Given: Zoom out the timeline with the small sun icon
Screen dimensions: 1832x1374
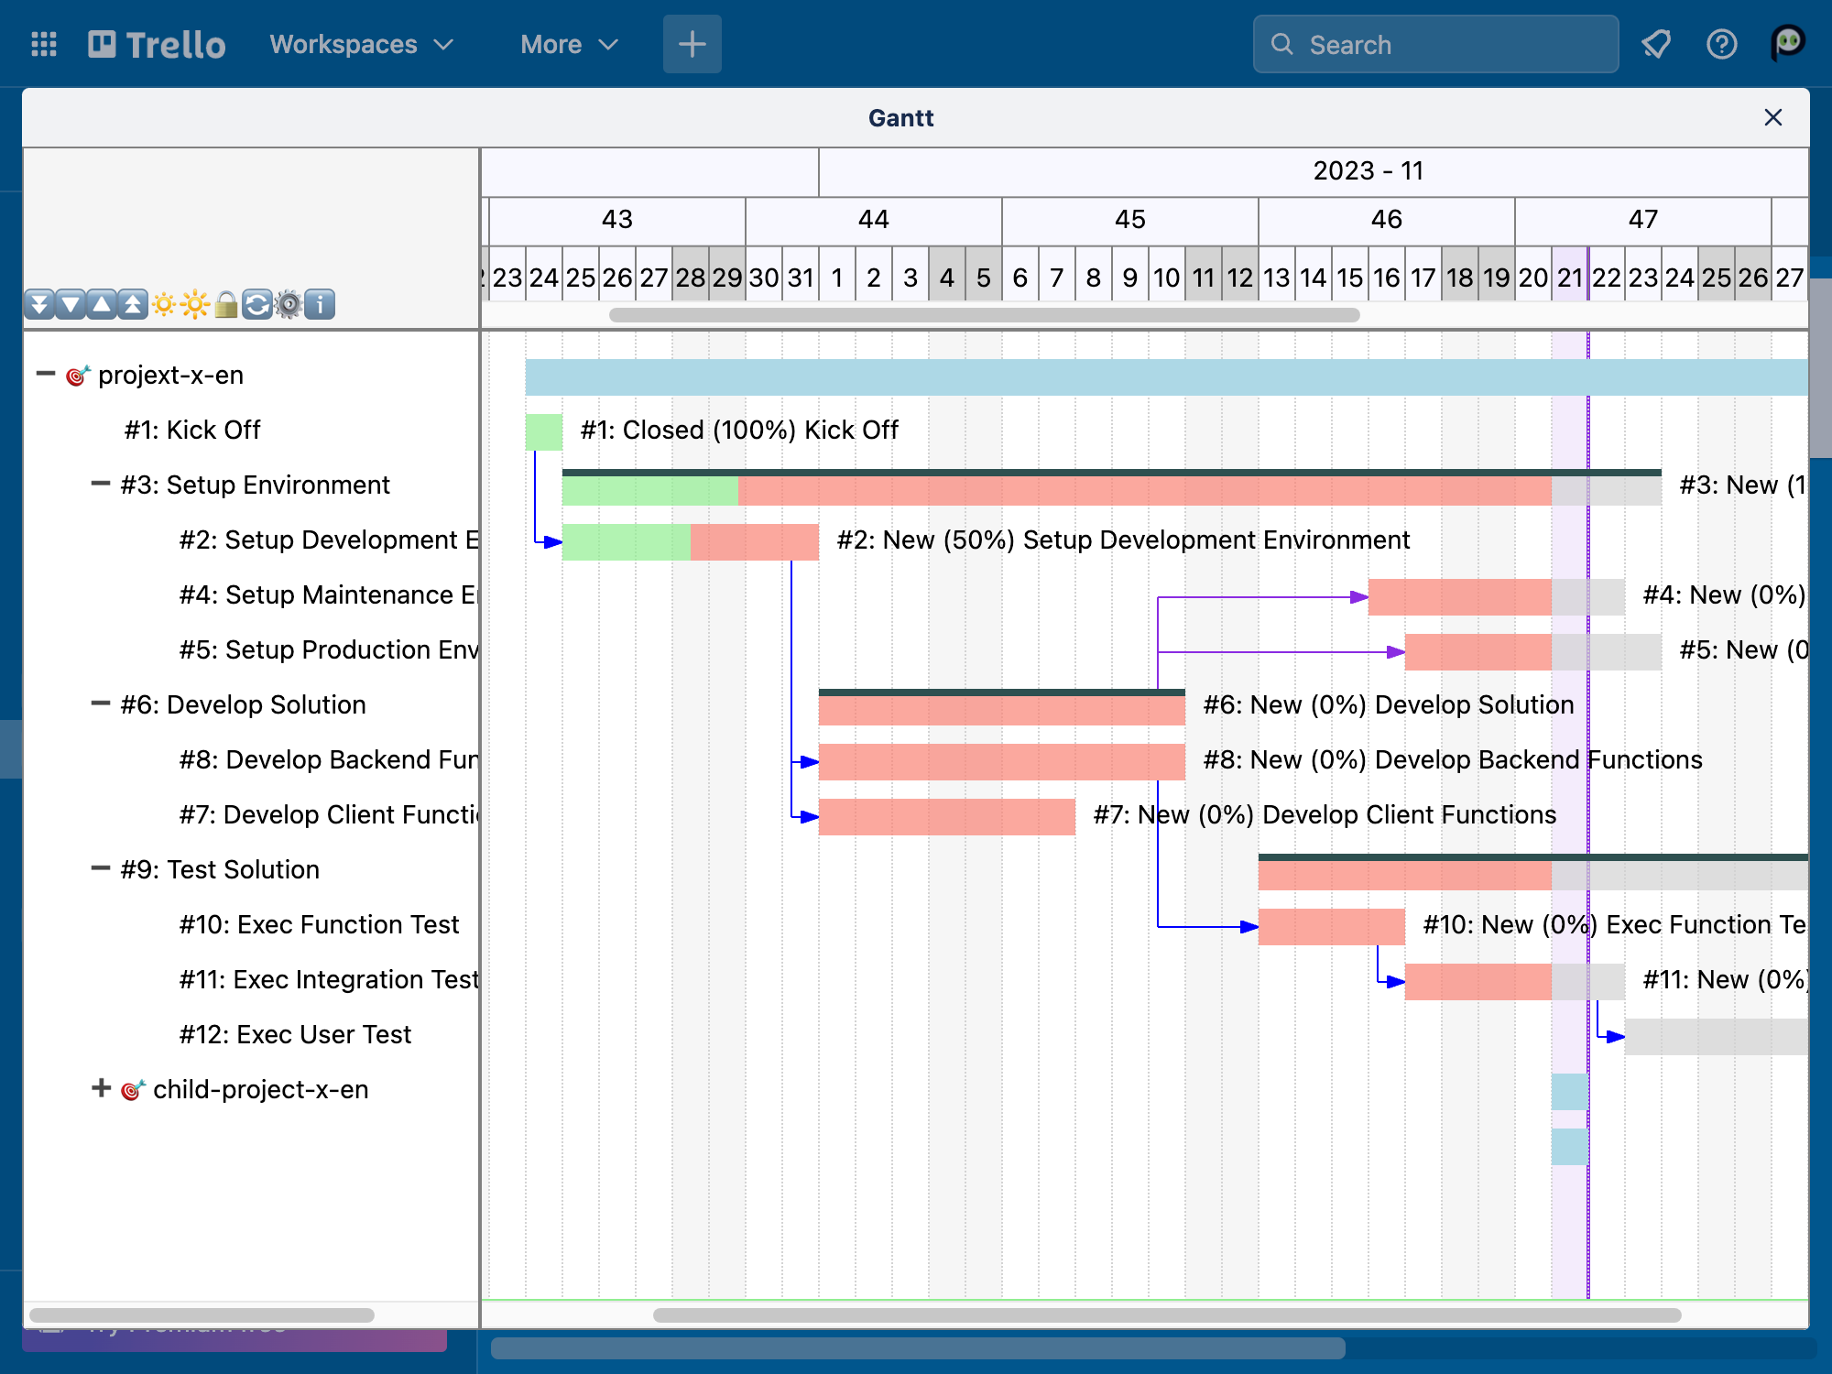Looking at the screenshot, I should point(165,304).
